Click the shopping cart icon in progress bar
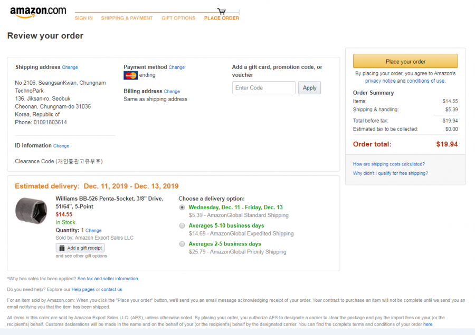The width and height of the screenshot is (475, 335). coord(221,11)
